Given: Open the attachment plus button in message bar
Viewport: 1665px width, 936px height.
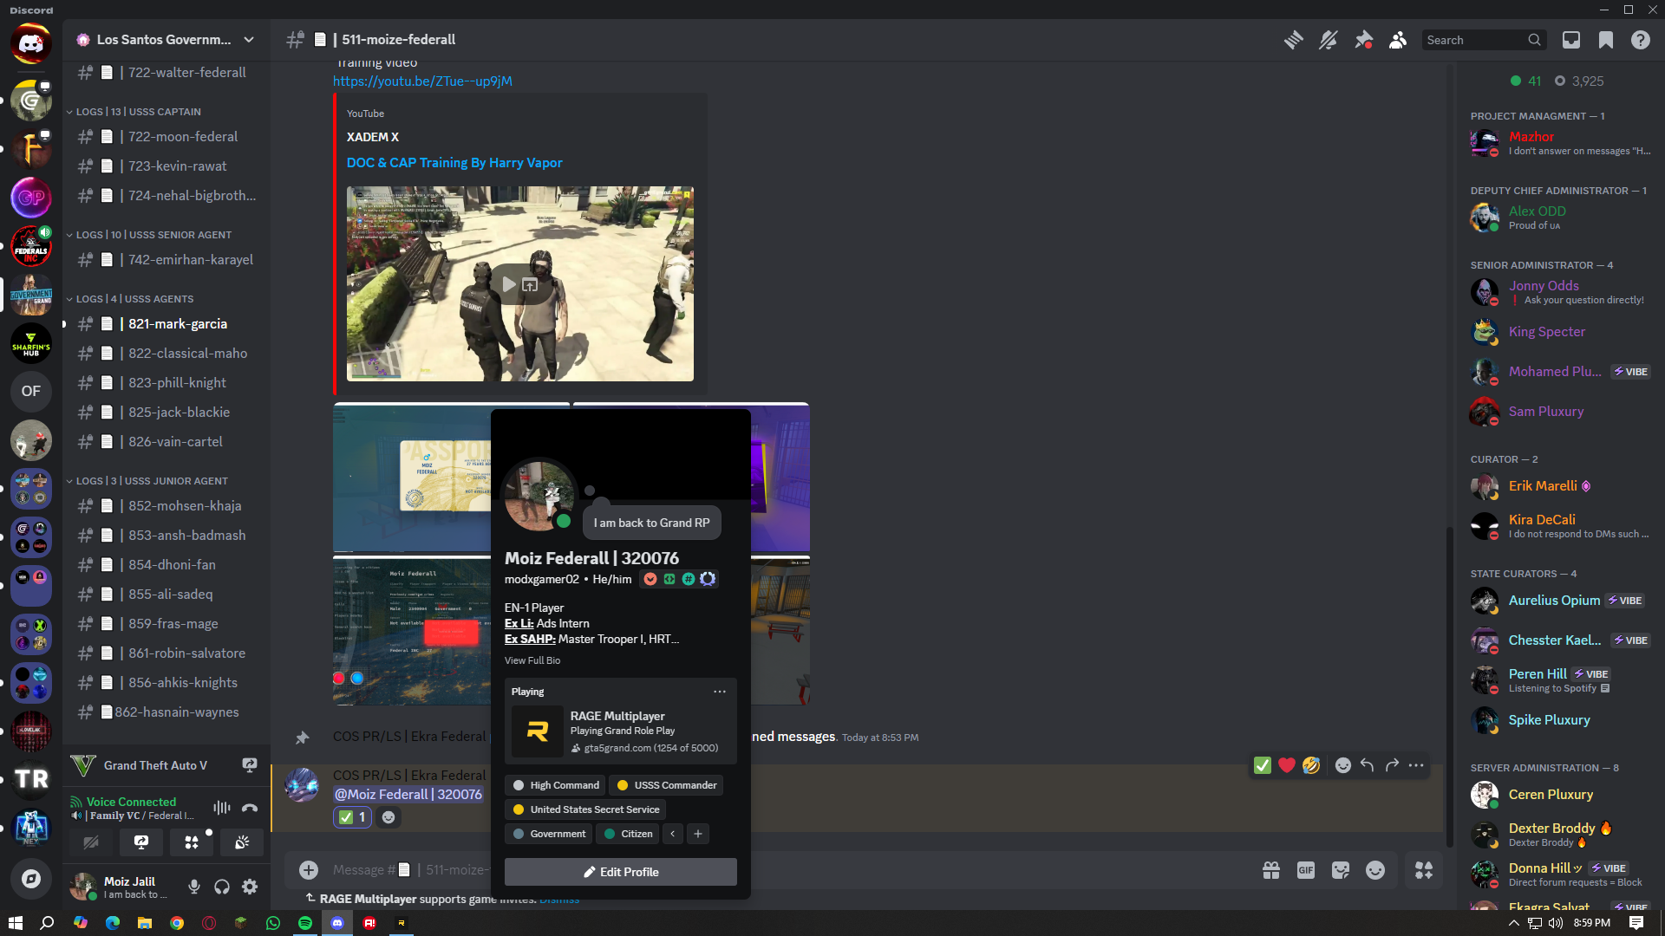Looking at the screenshot, I should click(x=309, y=870).
